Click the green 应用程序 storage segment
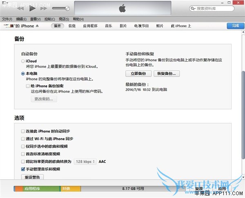The height and width of the screenshot is (198, 245). tap(42, 189)
